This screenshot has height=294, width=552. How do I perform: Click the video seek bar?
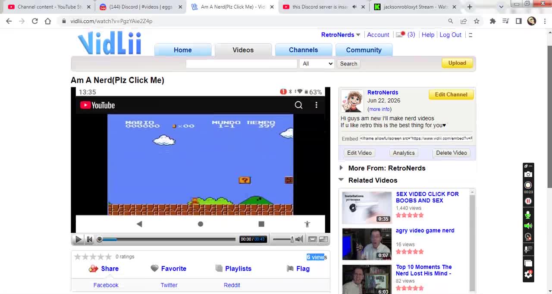coord(167,239)
